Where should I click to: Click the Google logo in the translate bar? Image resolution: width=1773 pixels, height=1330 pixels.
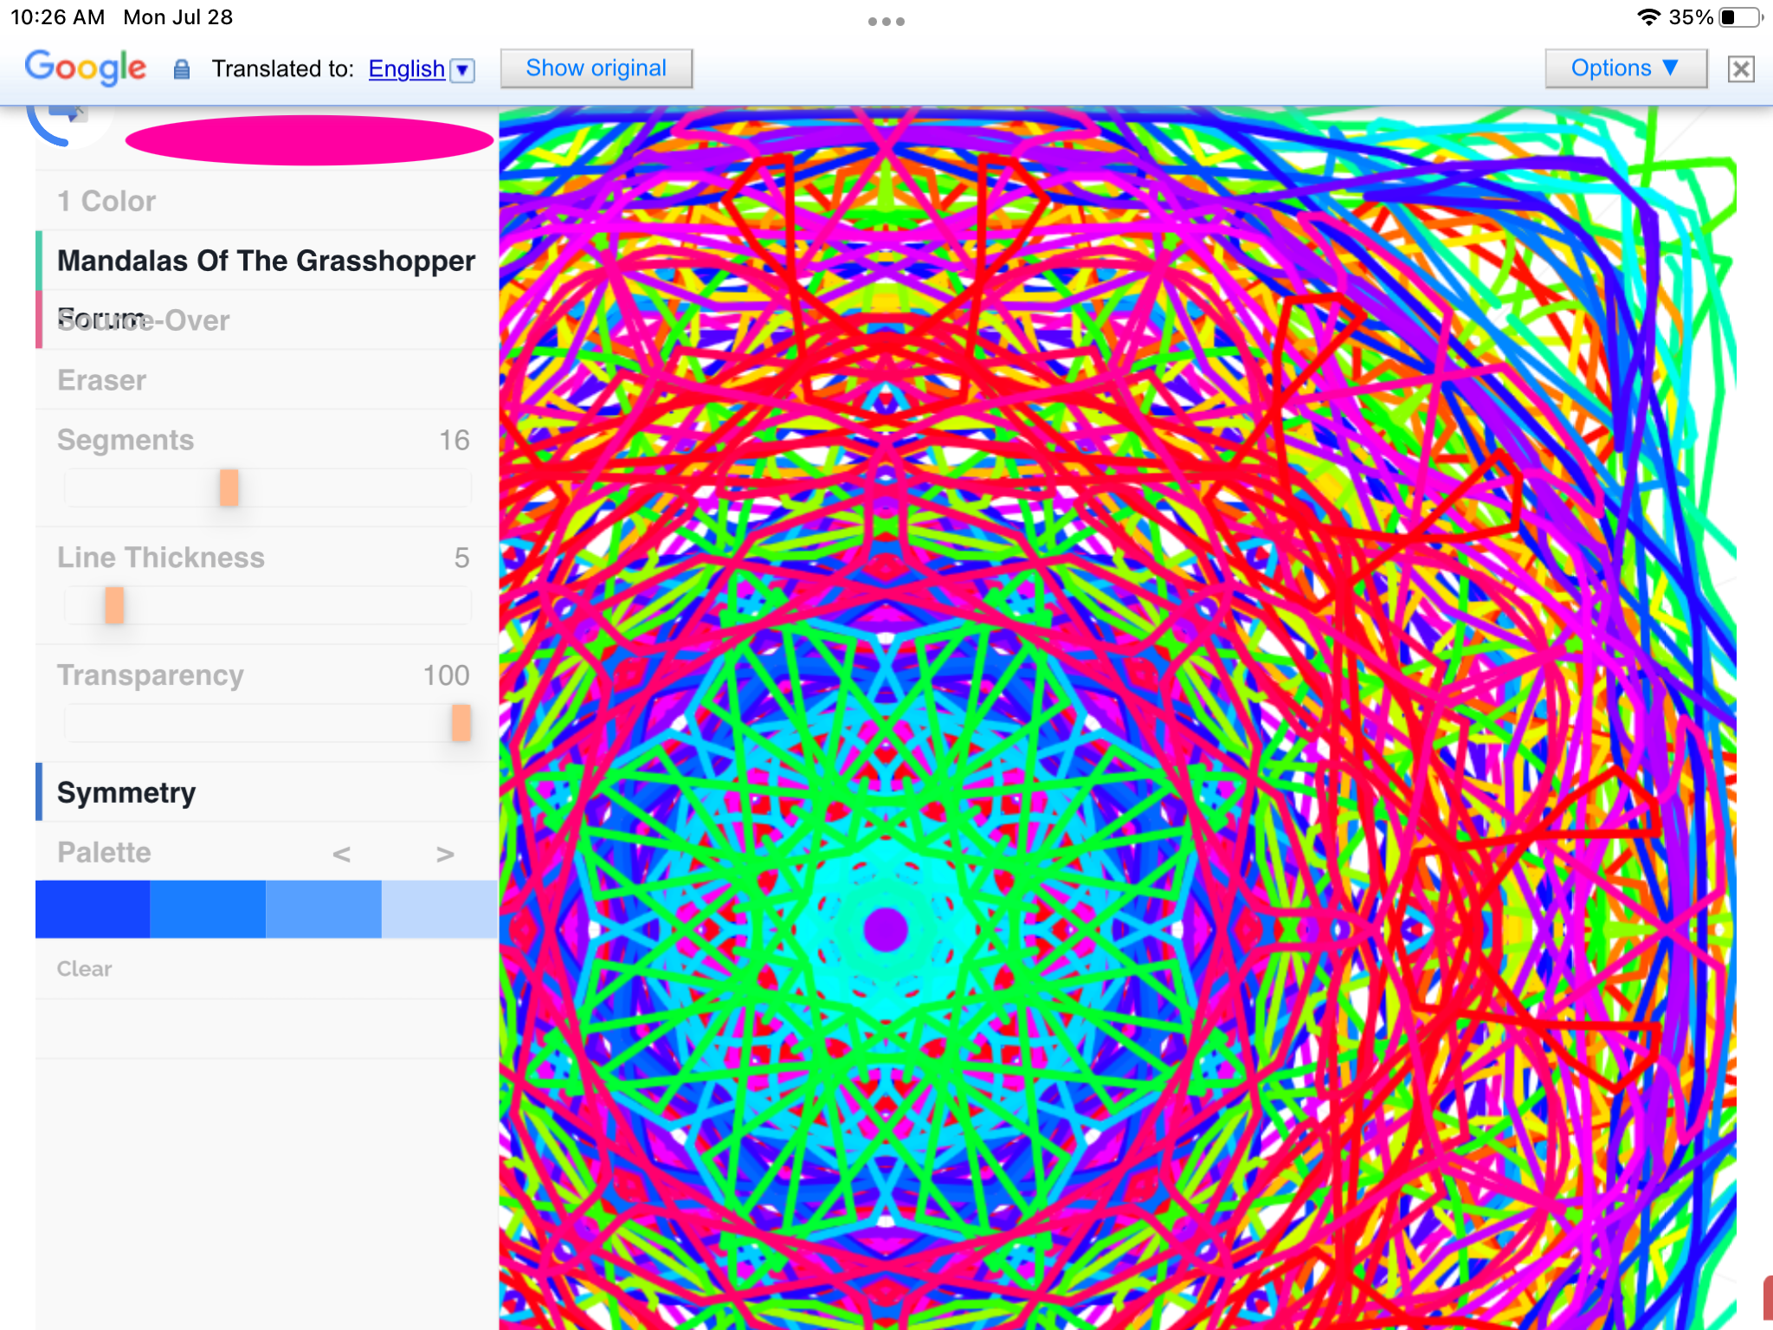(86, 68)
